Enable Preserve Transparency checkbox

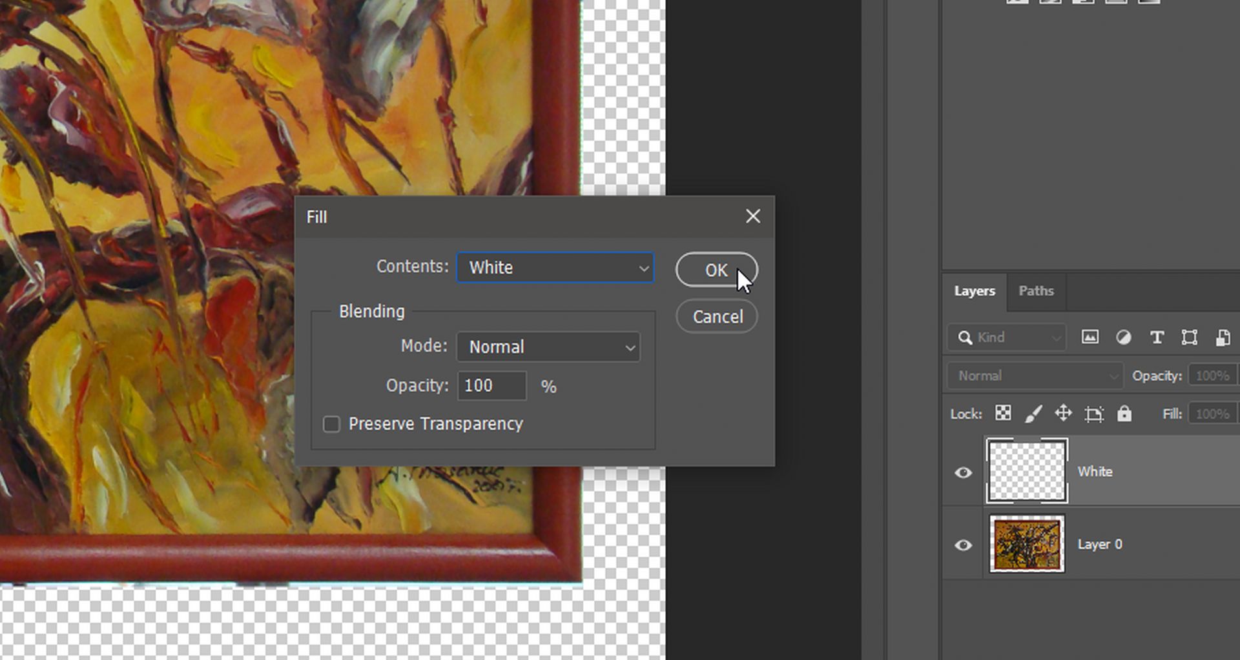[x=331, y=424]
